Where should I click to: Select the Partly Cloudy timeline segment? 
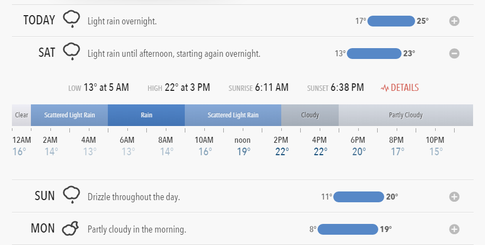coord(406,115)
